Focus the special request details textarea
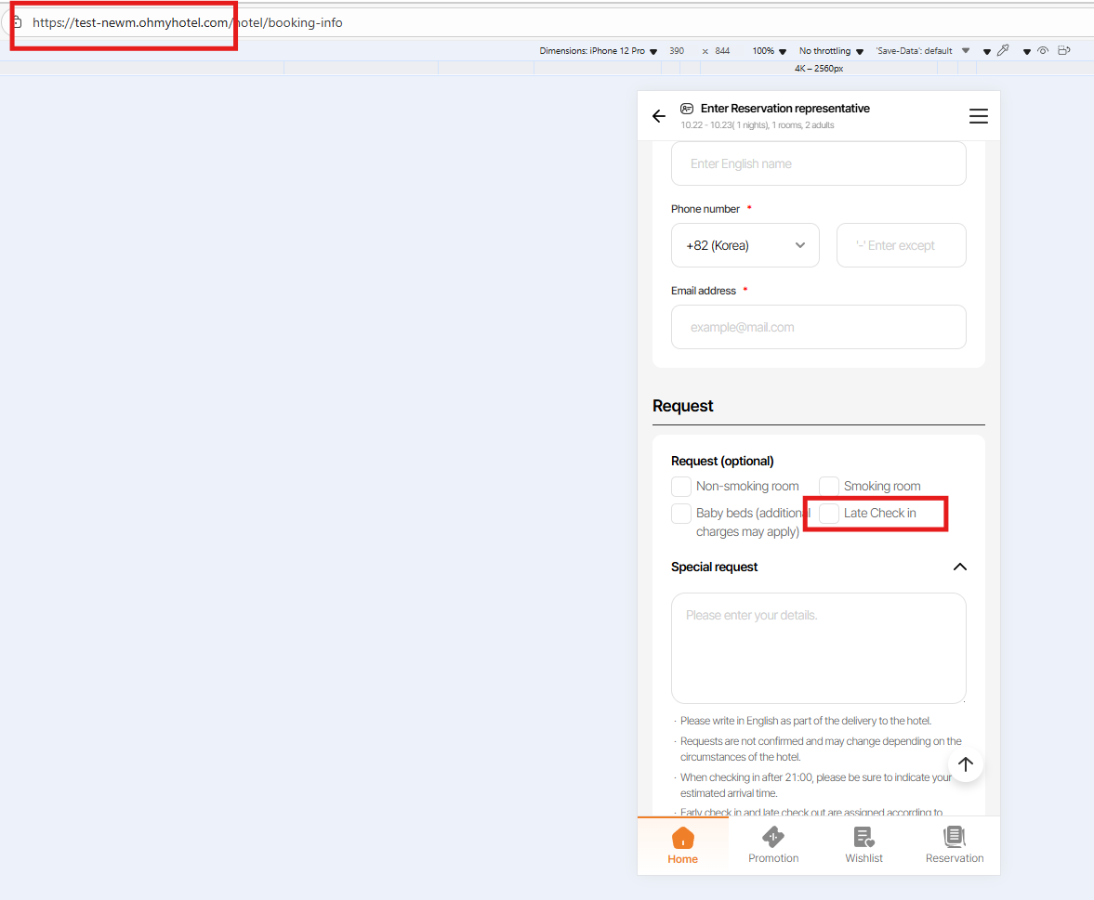 pyautogui.click(x=818, y=648)
